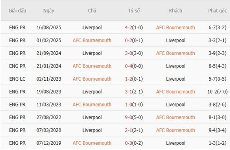Click AFC Bournemouth in the 11/03/2023 row

click(x=92, y=104)
